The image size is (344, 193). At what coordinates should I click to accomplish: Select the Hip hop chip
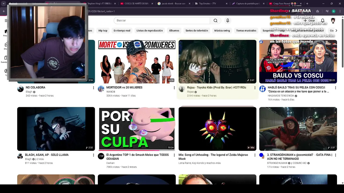[x=103, y=31]
